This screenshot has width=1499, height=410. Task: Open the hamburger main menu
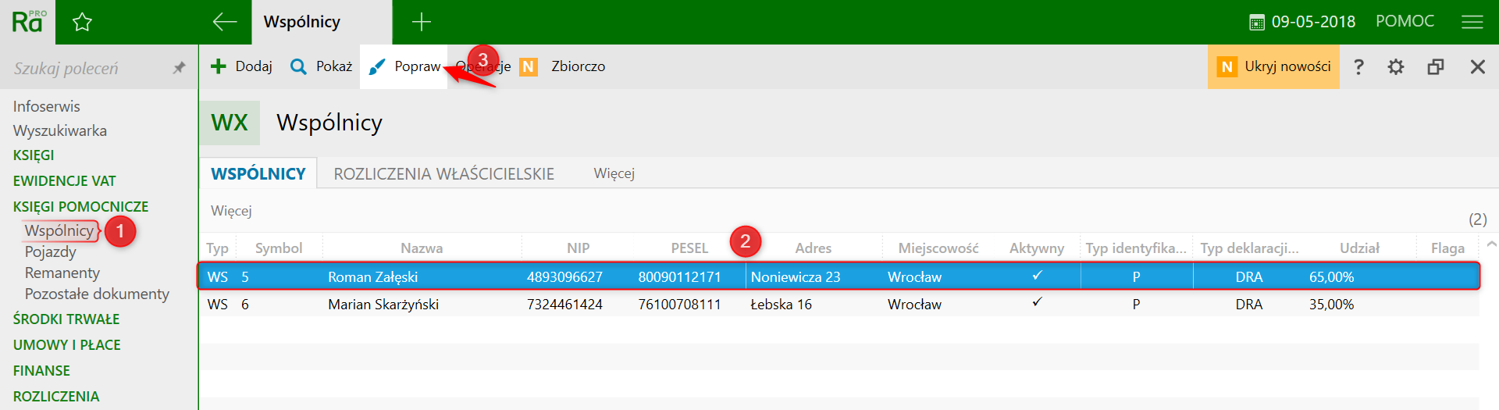click(x=1472, y=22)
